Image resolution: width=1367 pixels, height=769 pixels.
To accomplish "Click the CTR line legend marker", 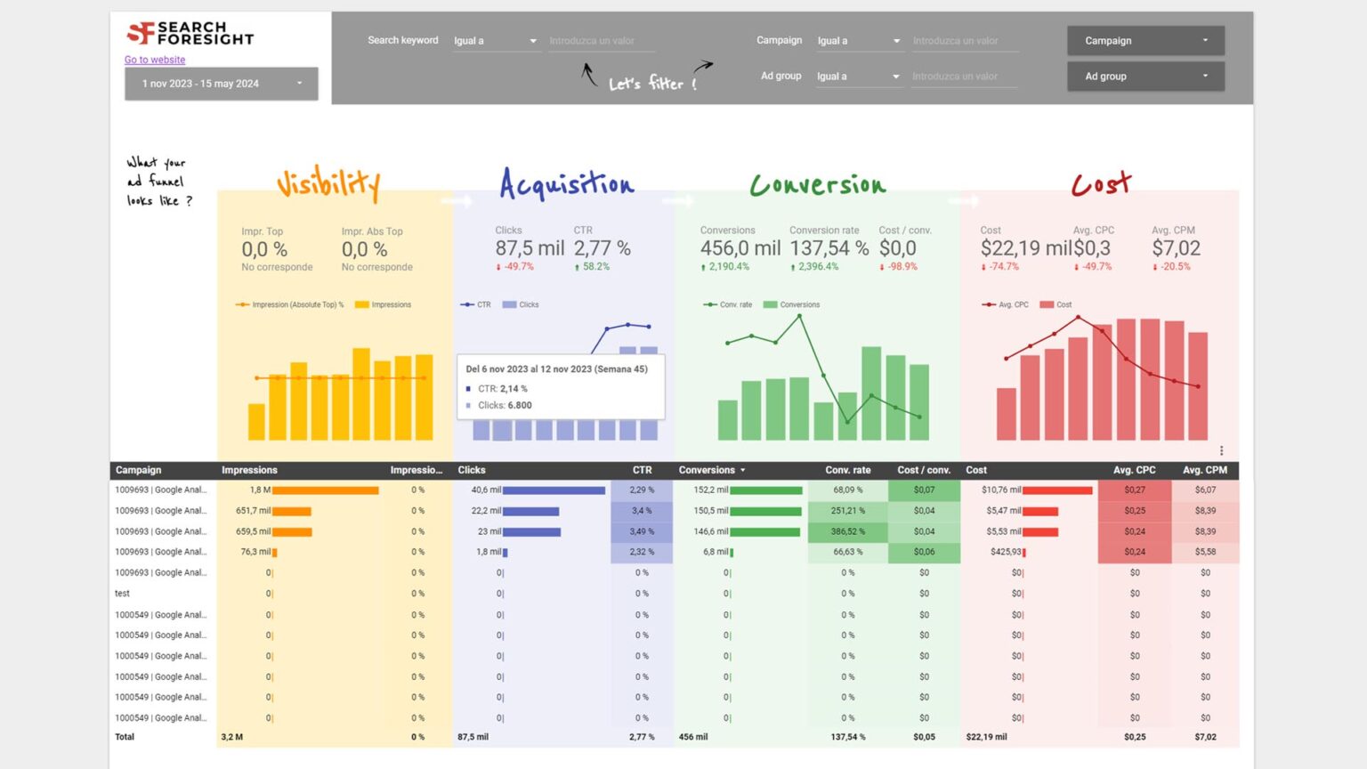I will [x=467, y=304].
